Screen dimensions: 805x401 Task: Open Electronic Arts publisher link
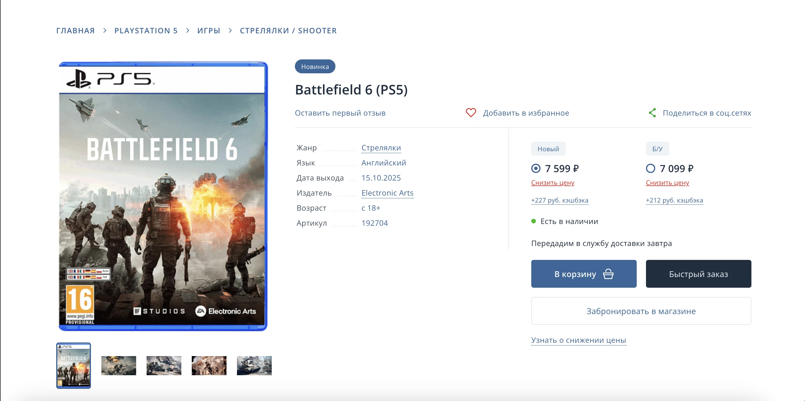387,193
